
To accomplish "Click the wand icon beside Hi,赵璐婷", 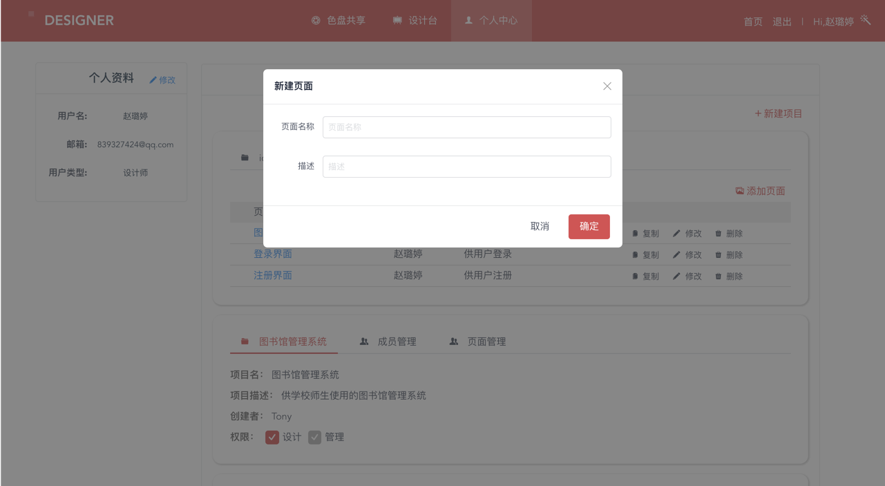I will pyautogui.click(x=866, y=20).
